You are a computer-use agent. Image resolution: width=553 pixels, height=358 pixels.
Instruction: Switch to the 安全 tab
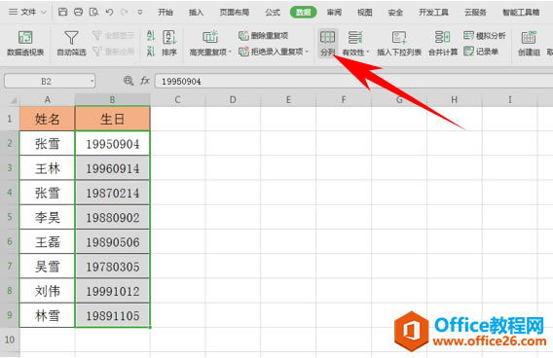(x=395, y=13)
